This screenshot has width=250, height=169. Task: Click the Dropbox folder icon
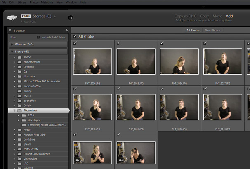pos(20,67)
